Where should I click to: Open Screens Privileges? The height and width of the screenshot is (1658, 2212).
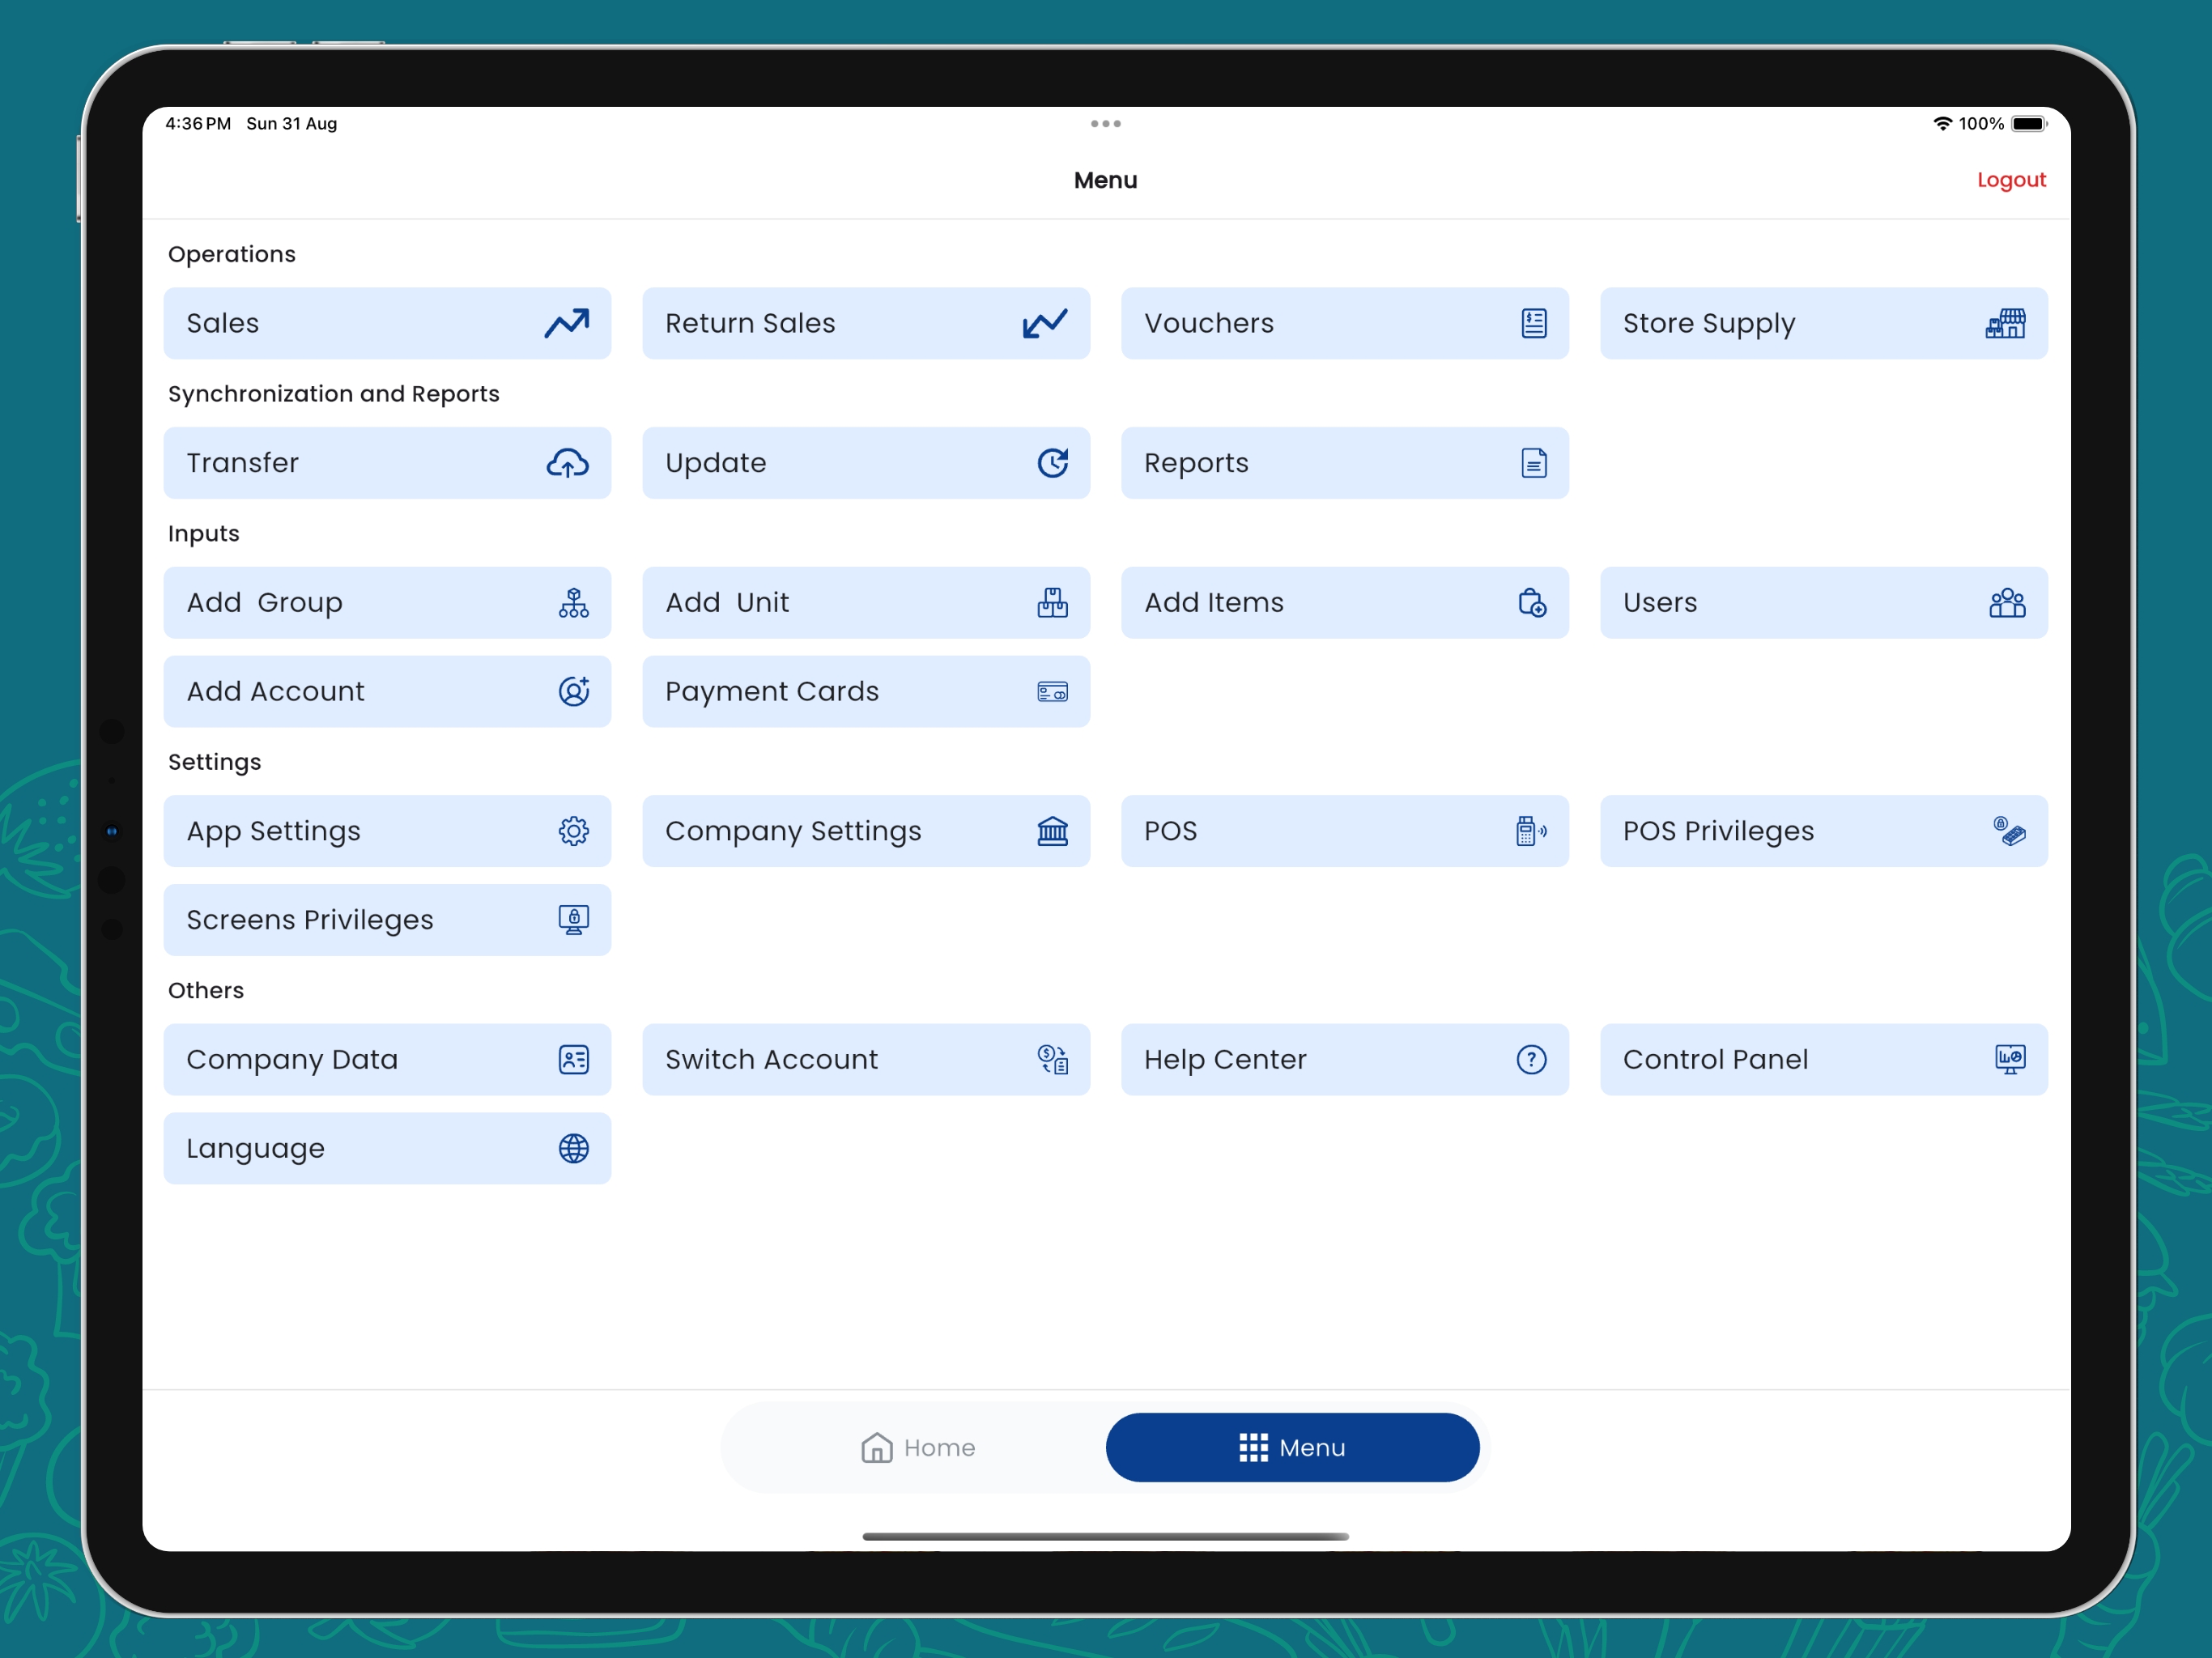point(387,919)
